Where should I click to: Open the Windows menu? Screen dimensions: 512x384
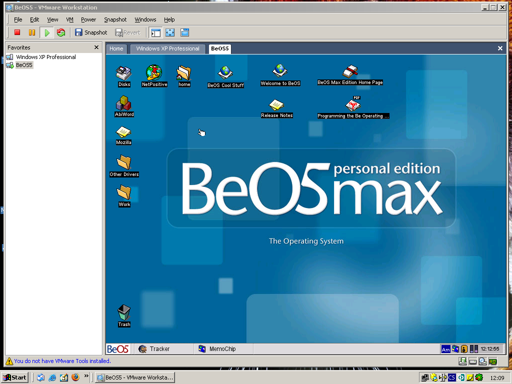click(x=145, y=19)
